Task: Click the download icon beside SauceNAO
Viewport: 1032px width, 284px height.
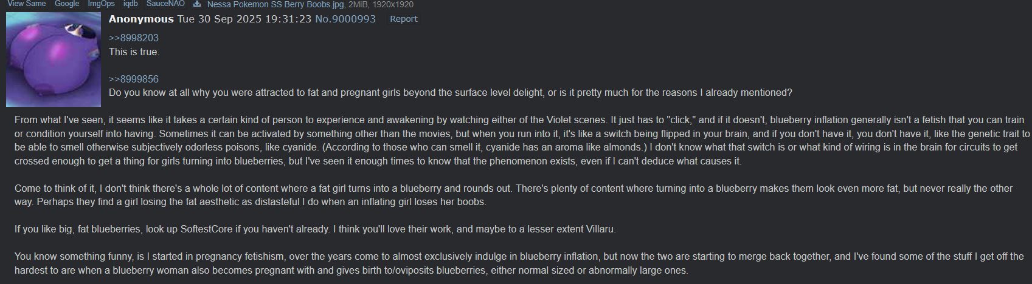Action: click(196, 4)
